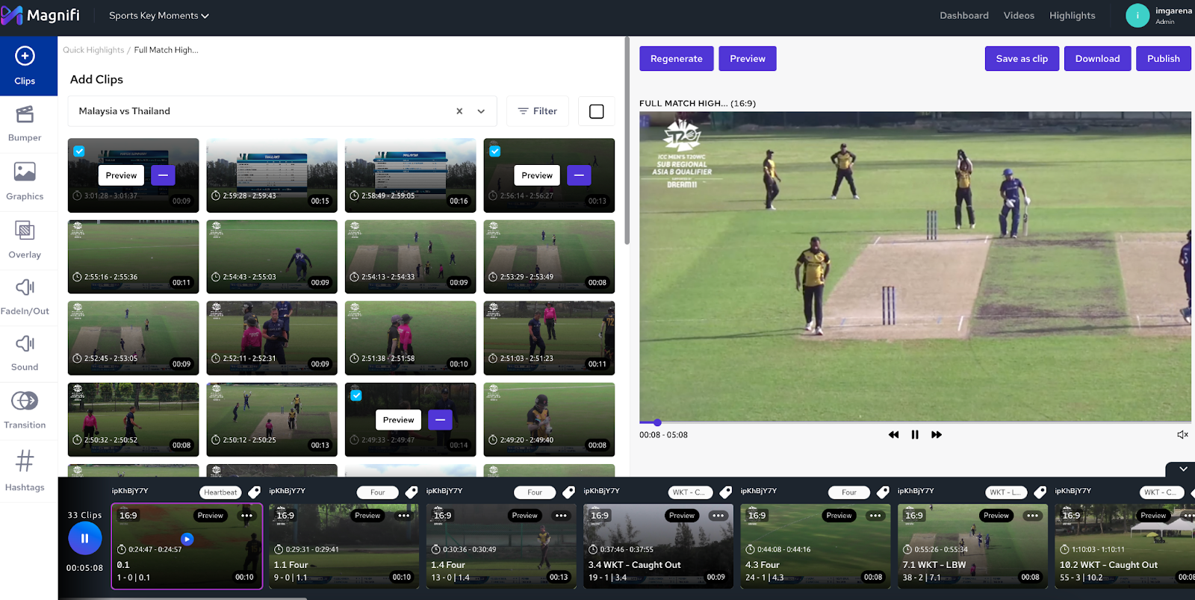Rewind the highlight video player

coord(893,434)
